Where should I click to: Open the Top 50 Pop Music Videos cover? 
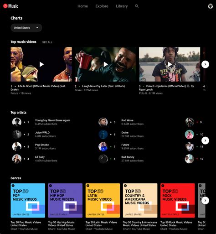(x=28, y=200)
